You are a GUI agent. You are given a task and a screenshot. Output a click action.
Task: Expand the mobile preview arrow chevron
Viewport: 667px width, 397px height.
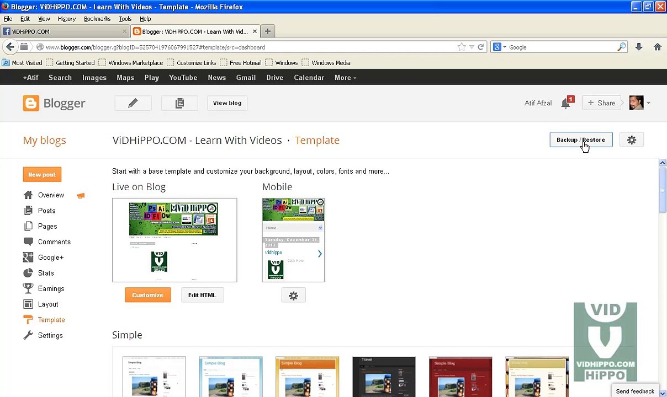319,254
